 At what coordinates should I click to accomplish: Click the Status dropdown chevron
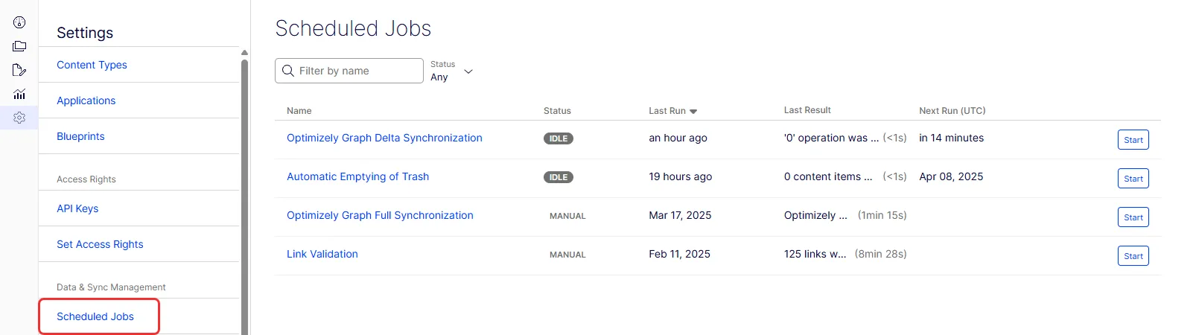468,71
